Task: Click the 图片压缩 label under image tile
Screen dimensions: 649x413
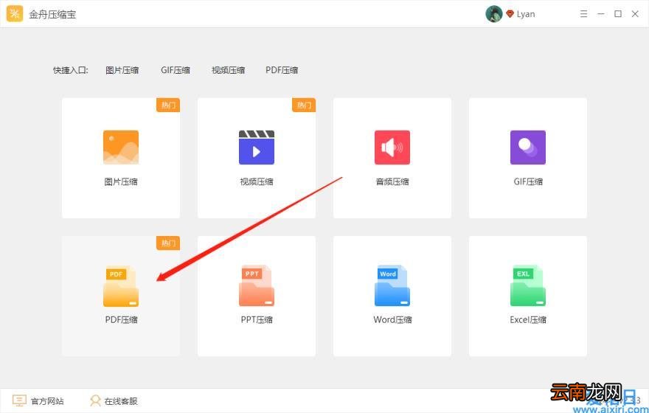Action: pos(121,181)
